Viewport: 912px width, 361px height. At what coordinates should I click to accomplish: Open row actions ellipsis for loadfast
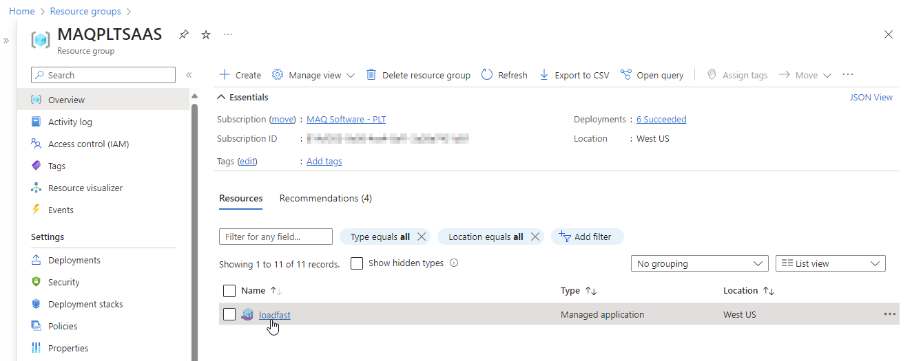click(889, 314)
